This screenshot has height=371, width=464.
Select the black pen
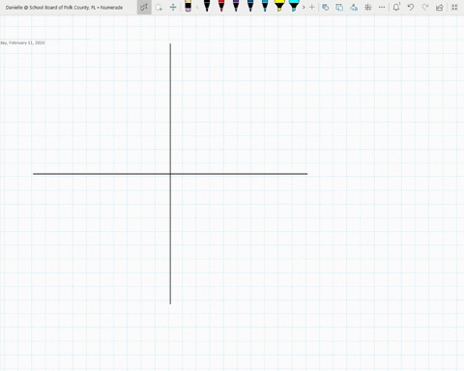coord(207,6)
